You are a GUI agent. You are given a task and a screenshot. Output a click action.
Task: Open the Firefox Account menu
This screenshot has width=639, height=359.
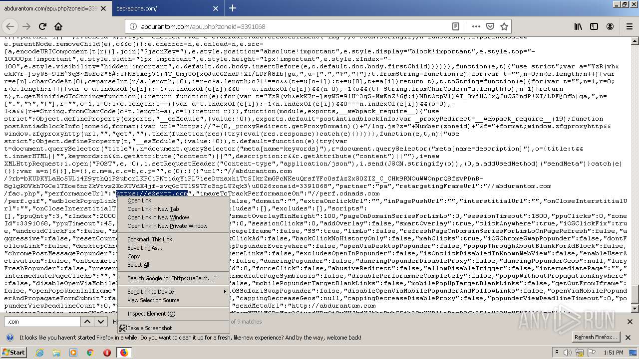pos(610,26)
